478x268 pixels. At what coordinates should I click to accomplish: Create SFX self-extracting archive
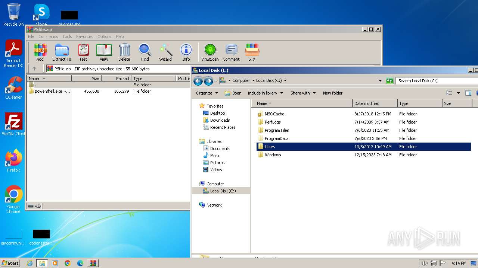(x=252, y=52)
